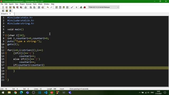Open the notification center icon
The width and height of the screenshot is (169, 95).
165,93
